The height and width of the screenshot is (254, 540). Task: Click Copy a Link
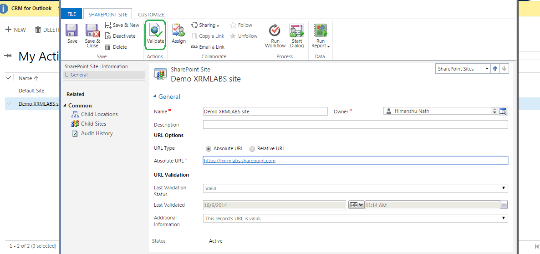(208, 36)
